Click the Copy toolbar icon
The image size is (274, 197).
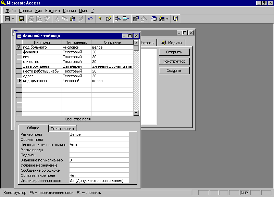click(65, 19)
